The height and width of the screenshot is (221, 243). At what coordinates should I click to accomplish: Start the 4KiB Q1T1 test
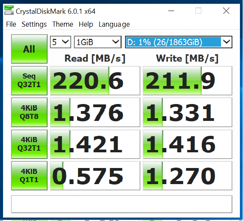[x=29, y=175]
